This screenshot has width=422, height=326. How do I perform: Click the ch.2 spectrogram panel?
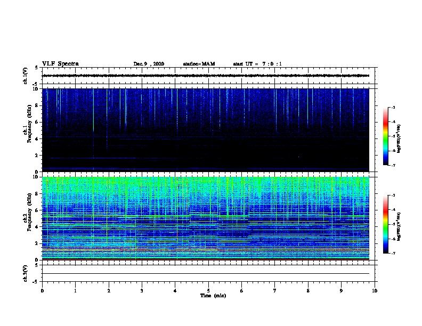[x=206, y=218]
